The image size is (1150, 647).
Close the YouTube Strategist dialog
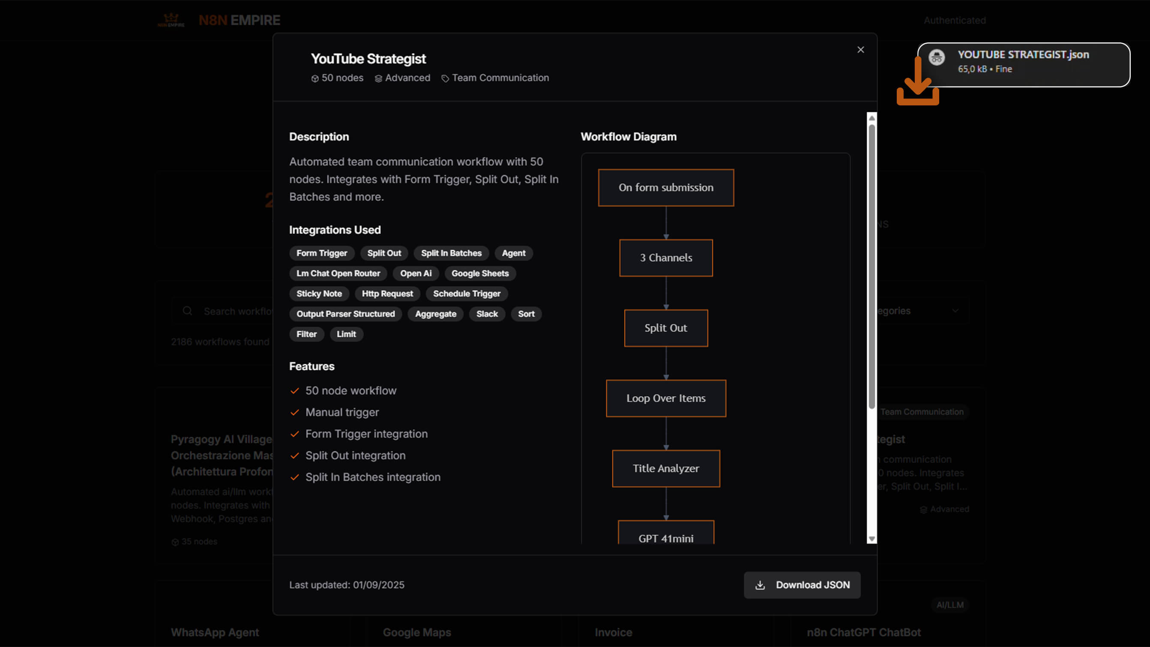click(860, 50)
